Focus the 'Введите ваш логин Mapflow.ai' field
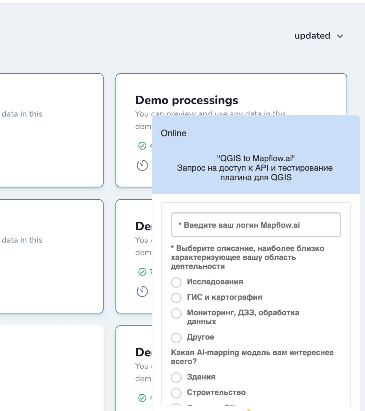 coord(256,225)
